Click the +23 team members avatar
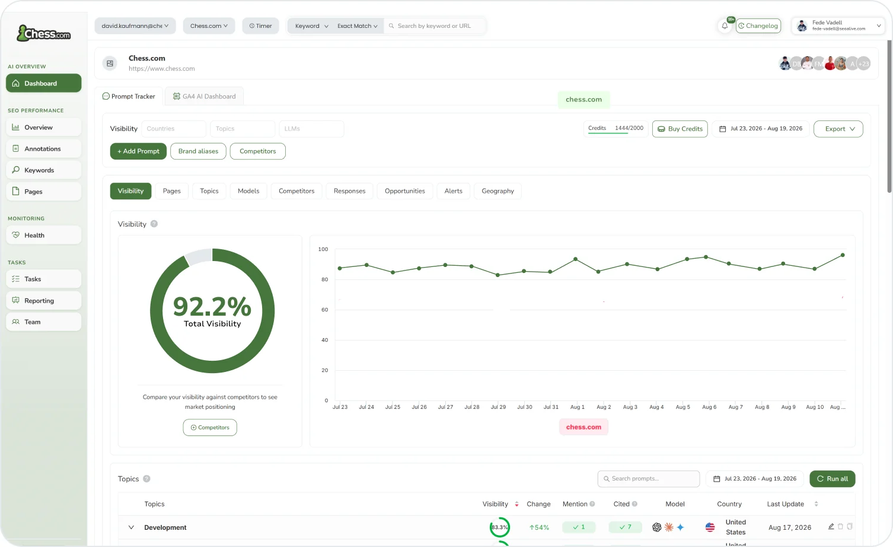Viewport: 893px width, 547px height. (864, 63)
